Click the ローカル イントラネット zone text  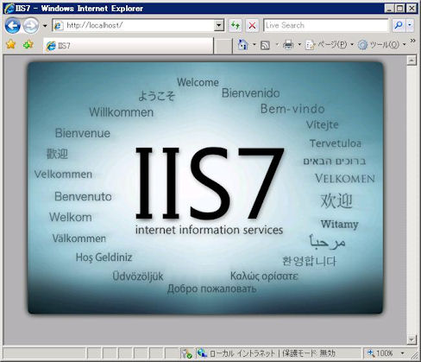[x=242, y=353]
